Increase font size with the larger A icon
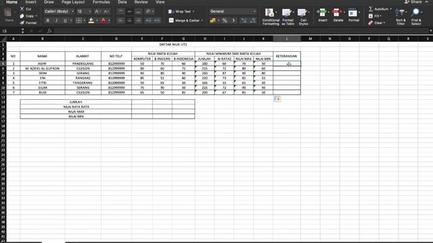This screenshot has width=433, height=243. click(x=97, y=11)
